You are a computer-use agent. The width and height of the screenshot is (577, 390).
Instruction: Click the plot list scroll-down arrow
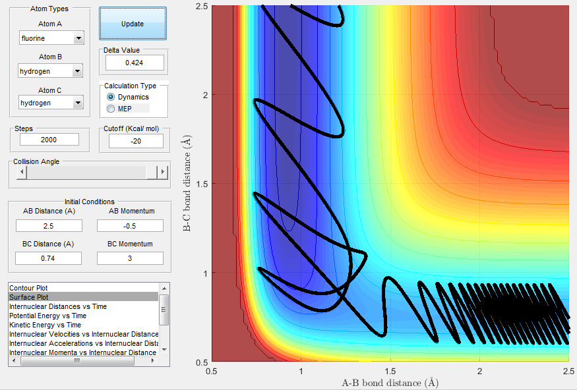(x=164, y=350)
